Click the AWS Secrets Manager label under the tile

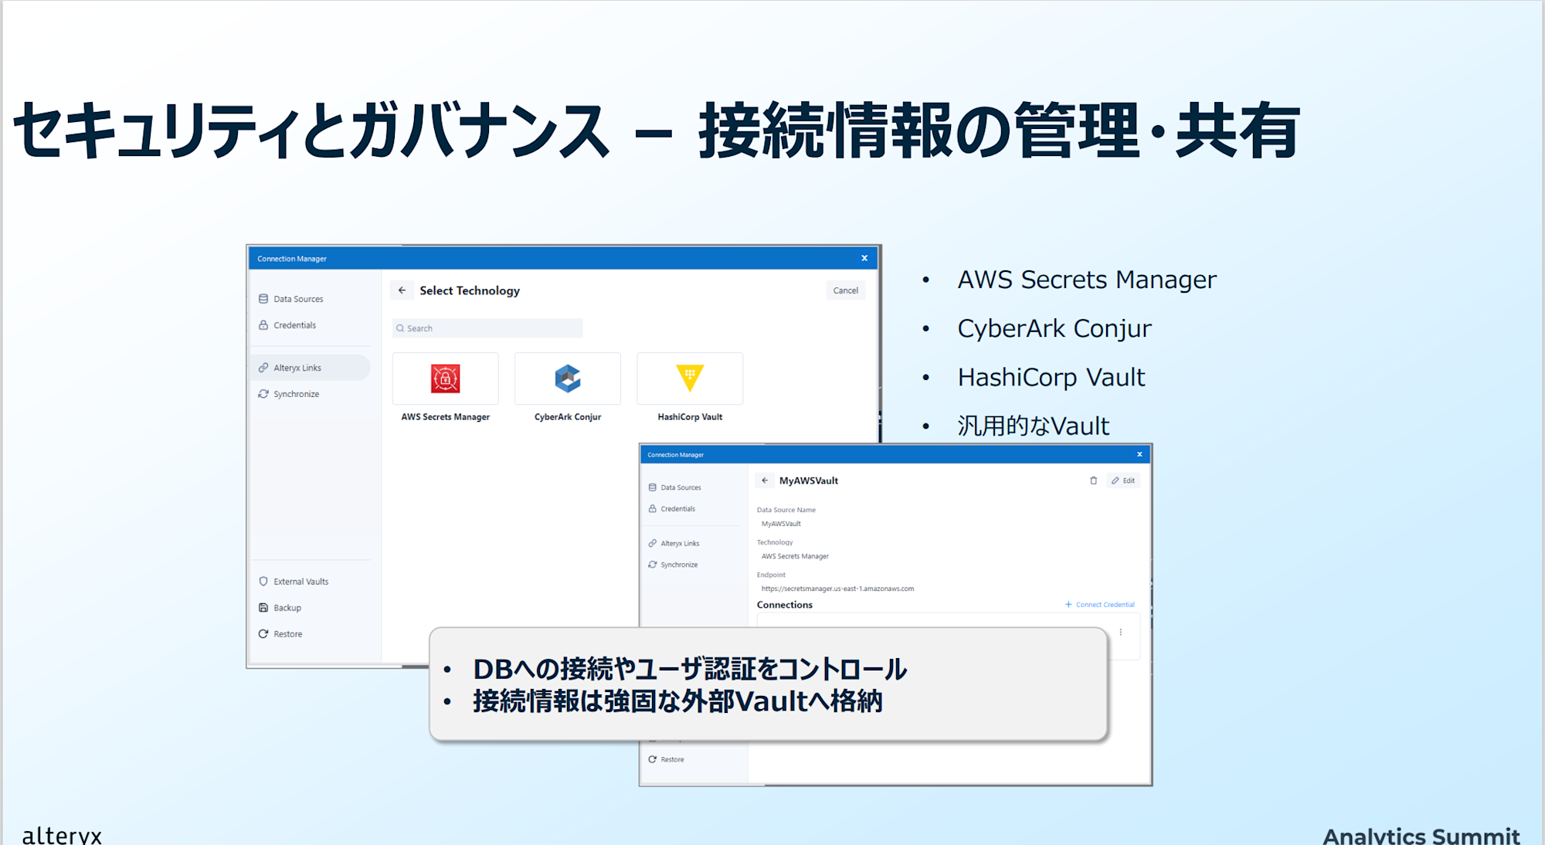445,417
